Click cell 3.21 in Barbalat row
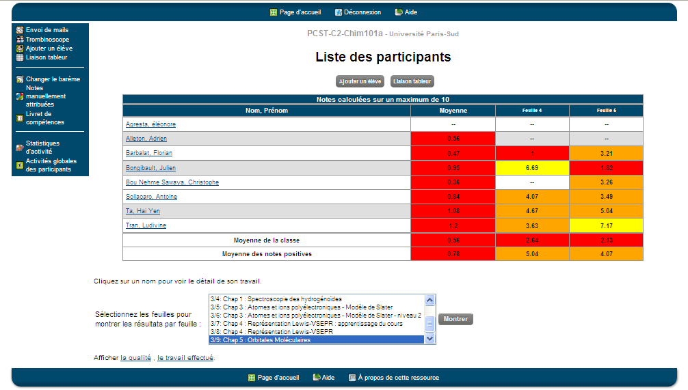688x390 pixels. pyautogui.click(x=607, y=154)
